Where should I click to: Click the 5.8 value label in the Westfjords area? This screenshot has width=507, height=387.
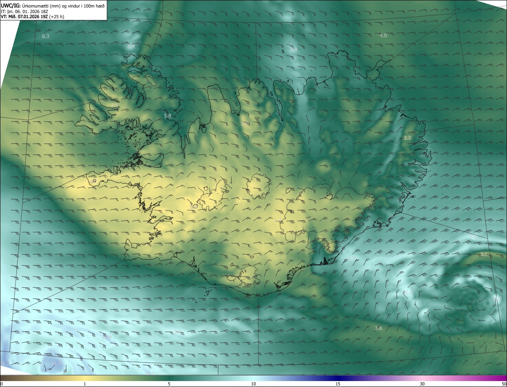pos(168,116)
